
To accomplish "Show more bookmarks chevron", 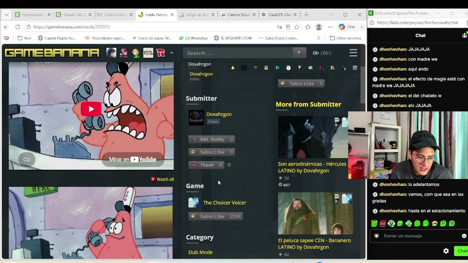I will 318,38.
